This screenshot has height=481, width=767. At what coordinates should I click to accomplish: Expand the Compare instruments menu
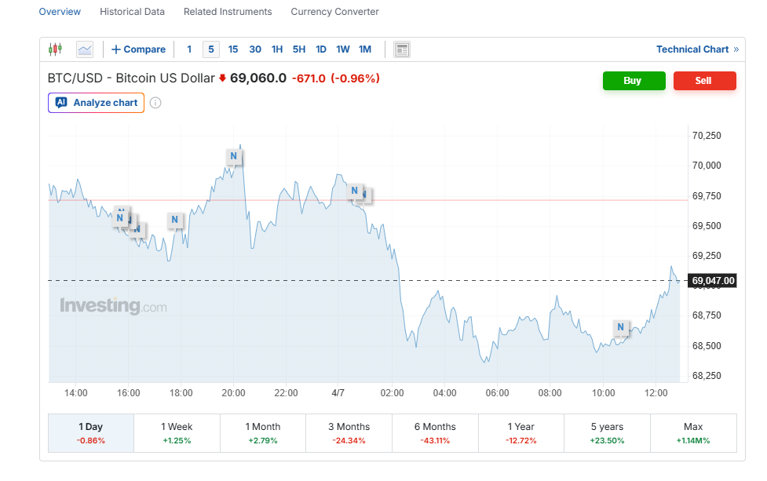click(x=139, y=49)
